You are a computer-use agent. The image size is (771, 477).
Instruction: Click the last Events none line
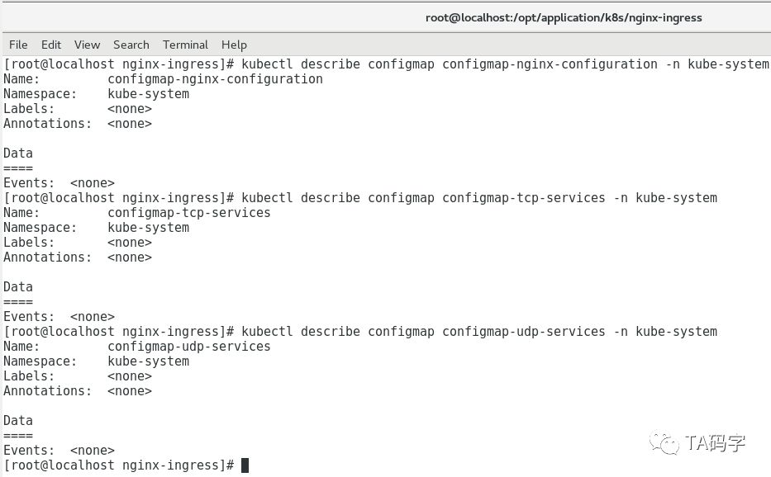(59, 451)
